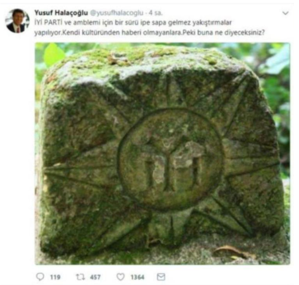Enlarge the mossy carved stone photo

(163, 154)
